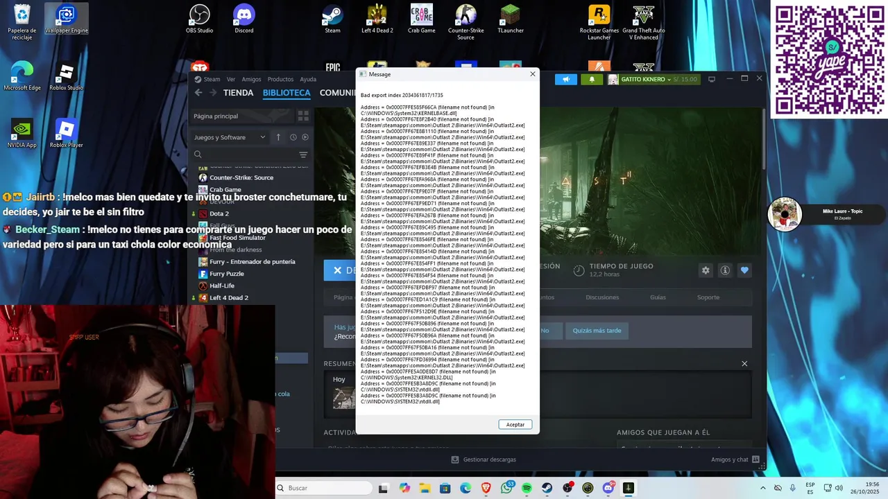Select Counter-Strike Source desktop icon
This screenshot has height=499, width=888.
click(x=466, y=22)
